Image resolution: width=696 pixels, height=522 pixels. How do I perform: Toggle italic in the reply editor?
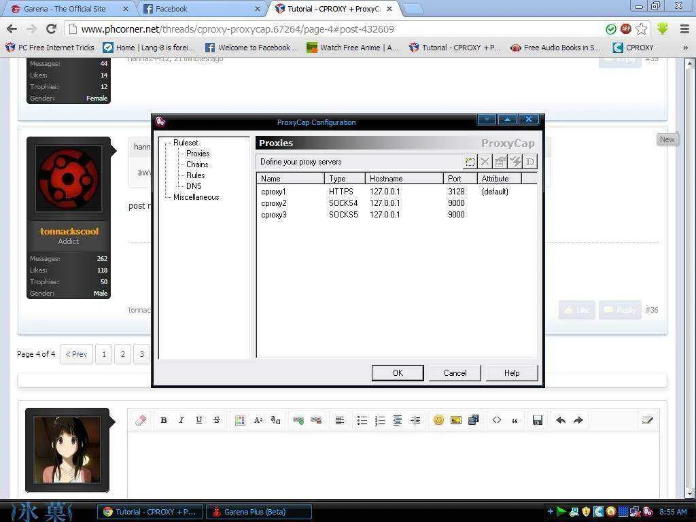[181, 420]
